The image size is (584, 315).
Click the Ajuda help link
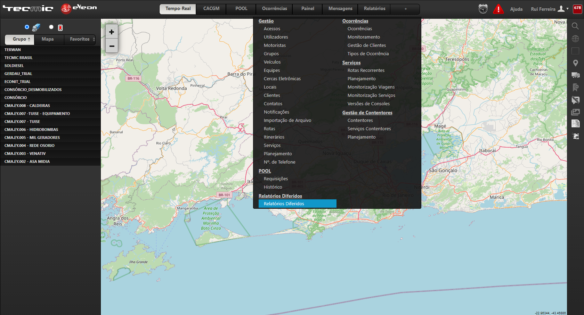pyautogui.click(x=516, y=9)
